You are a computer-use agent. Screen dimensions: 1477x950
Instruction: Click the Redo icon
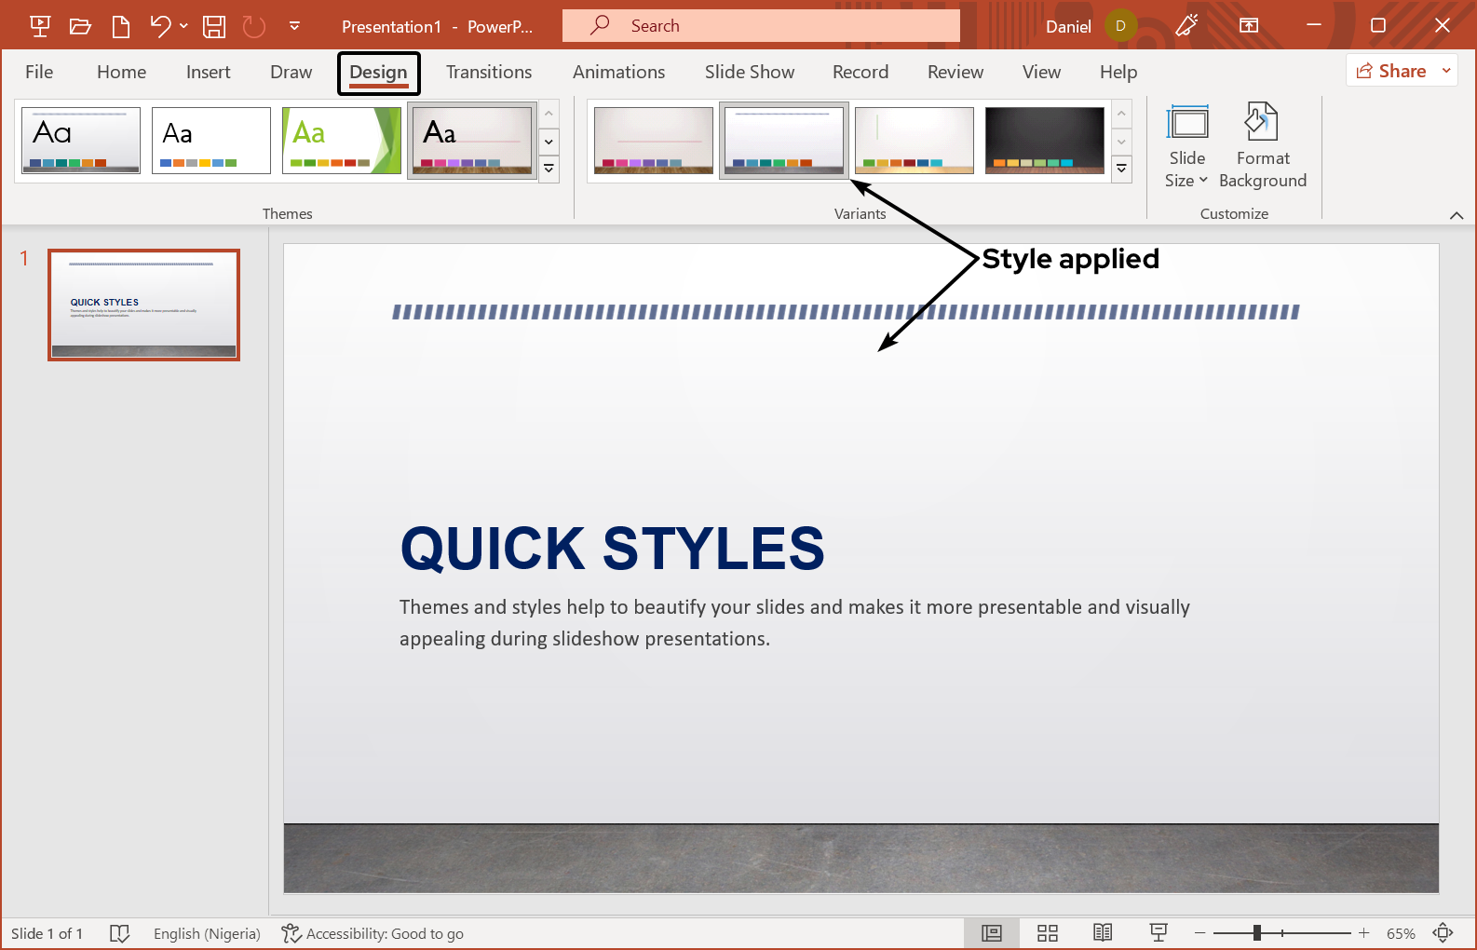pos(254,26)
